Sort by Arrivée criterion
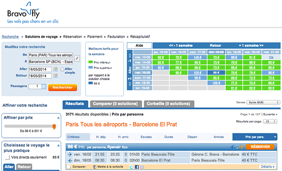Viewport: 282px width, 171px height. click(218, 137)
